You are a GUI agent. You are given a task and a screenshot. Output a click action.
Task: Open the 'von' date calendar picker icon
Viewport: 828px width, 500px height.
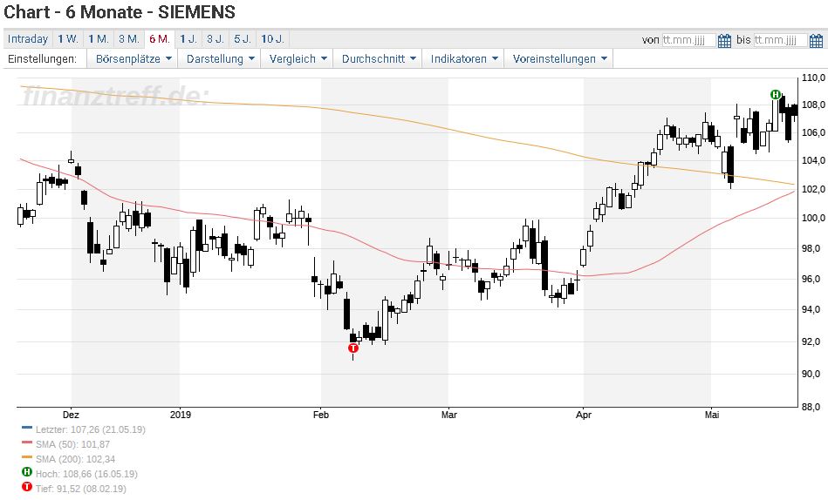[724, 40]
